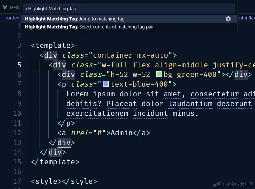Open the frontend breadcrumb segment
255x189 pixels.
click(12, 18)
